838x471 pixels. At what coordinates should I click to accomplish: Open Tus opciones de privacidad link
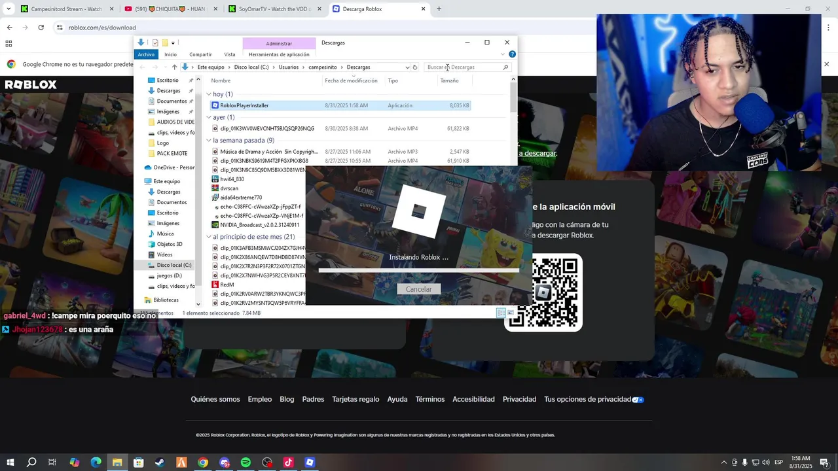point(594,399)
